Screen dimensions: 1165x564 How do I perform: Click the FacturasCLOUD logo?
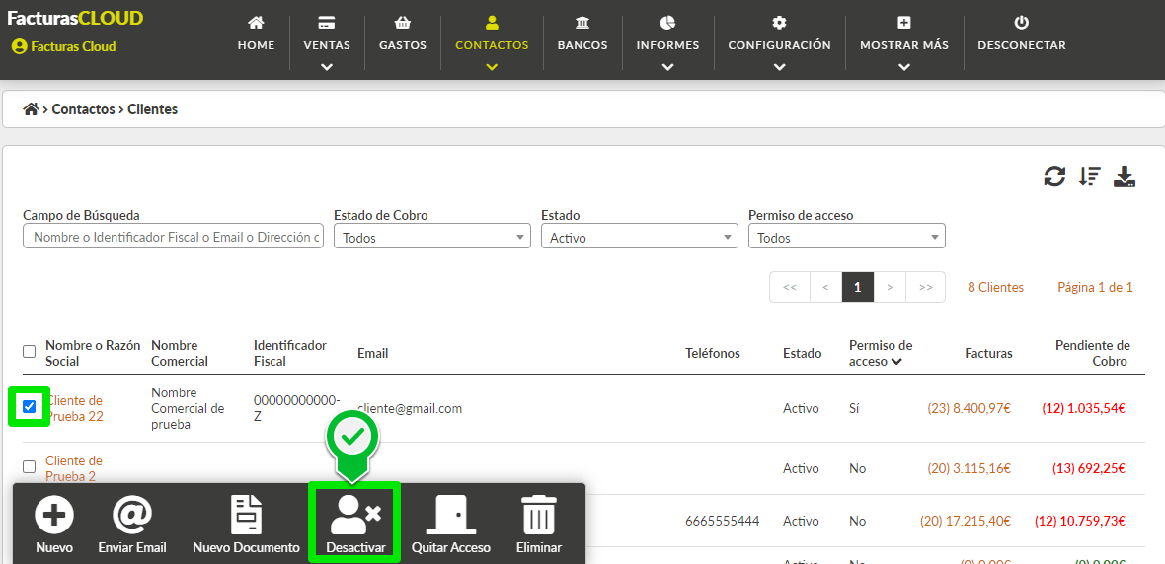pos(75,18)
